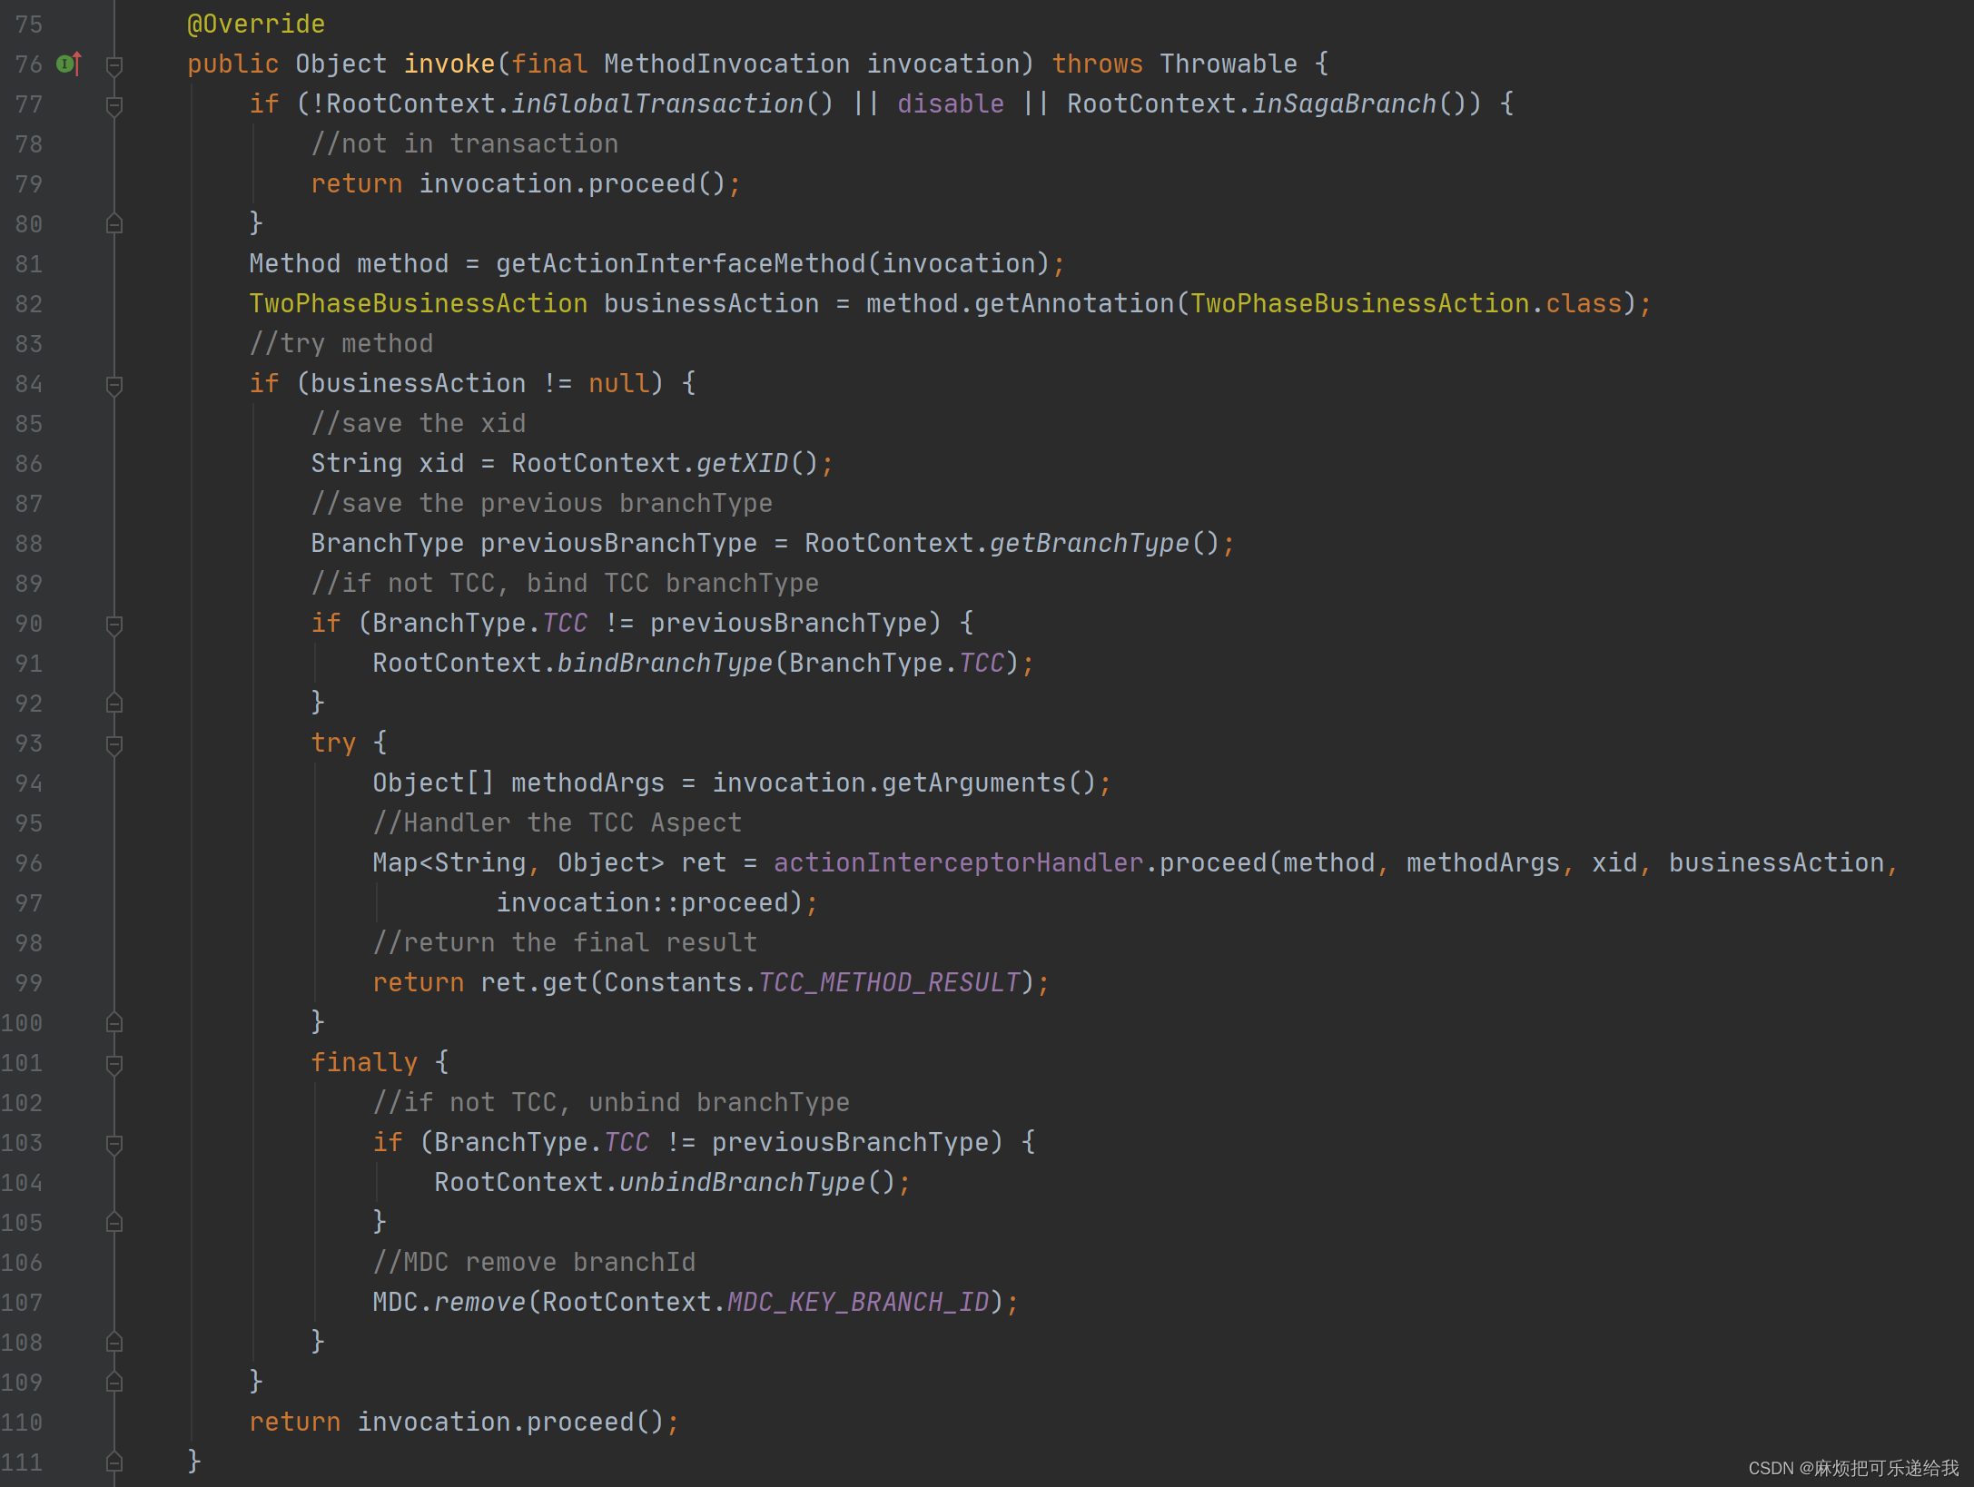The height and width of the screenshot is (1487, 1974).
Task: Click the MDC_KEY_BRANCH_ID constant
Action: [858, 1303]
